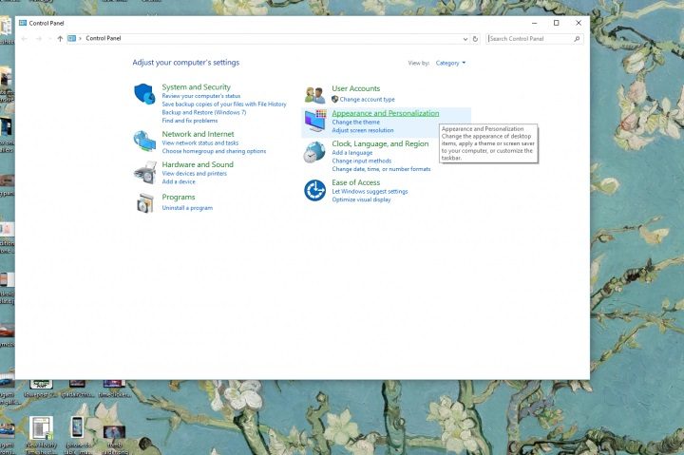This screenshot has width=684, height=455.
Task: Expand the address bar history dropdown
Action: click(465, 39)
